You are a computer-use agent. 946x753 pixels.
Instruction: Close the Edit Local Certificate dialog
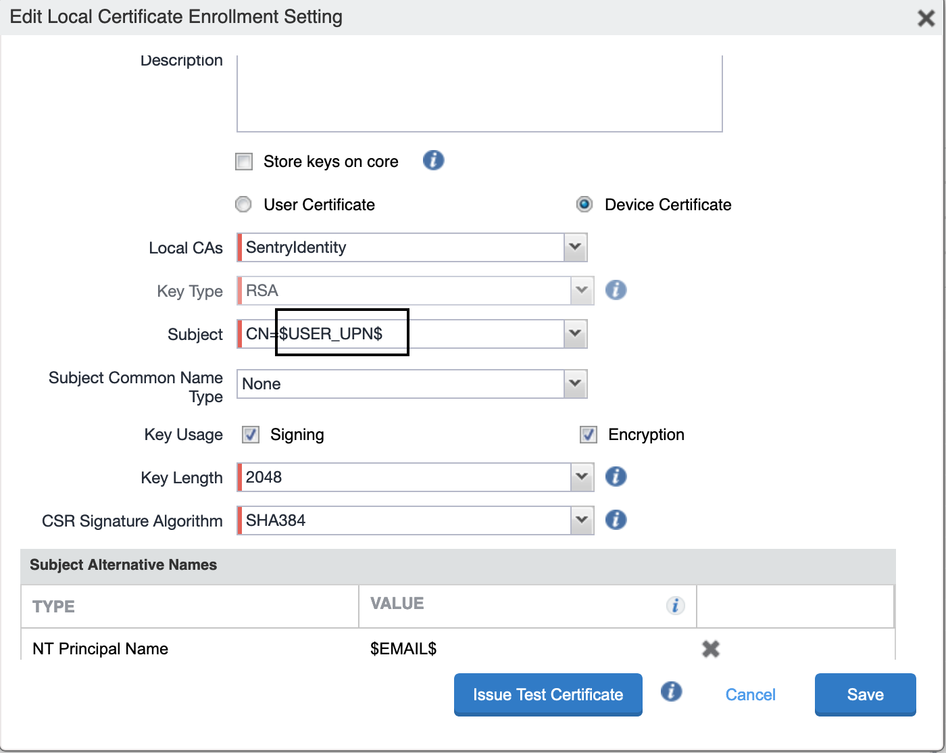[x=926, y=18]
